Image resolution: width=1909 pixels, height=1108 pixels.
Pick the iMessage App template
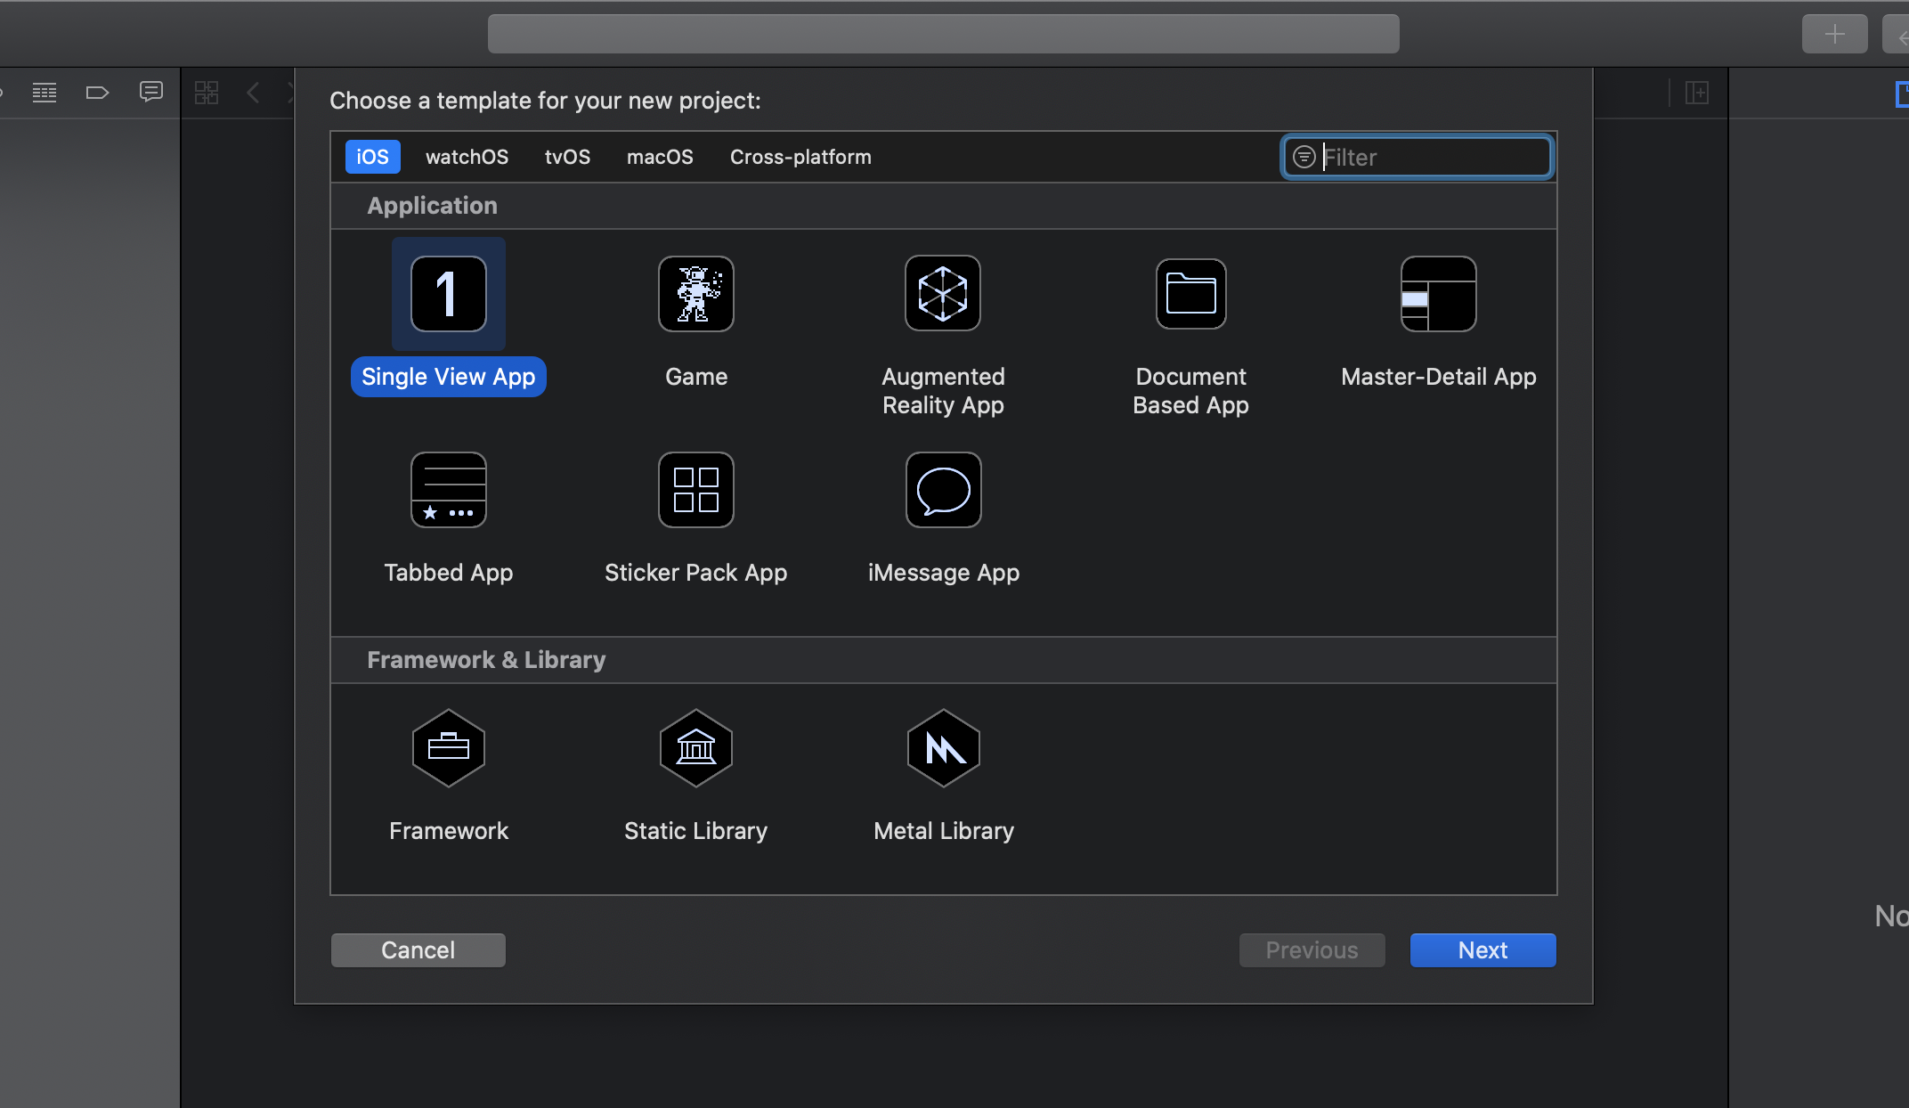943,490
